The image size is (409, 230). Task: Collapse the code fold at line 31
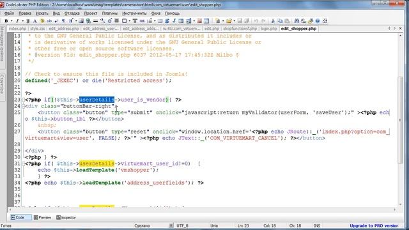point(23,164)
